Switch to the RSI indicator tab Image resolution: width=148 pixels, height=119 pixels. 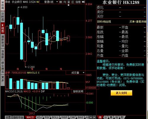[47, 117]
